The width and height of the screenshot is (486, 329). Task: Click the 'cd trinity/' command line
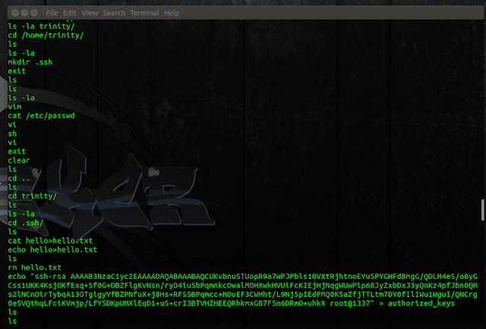point(33,196)
